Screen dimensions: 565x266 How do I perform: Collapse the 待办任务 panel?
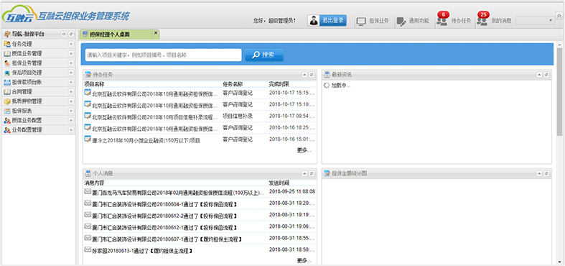[304, 75]
